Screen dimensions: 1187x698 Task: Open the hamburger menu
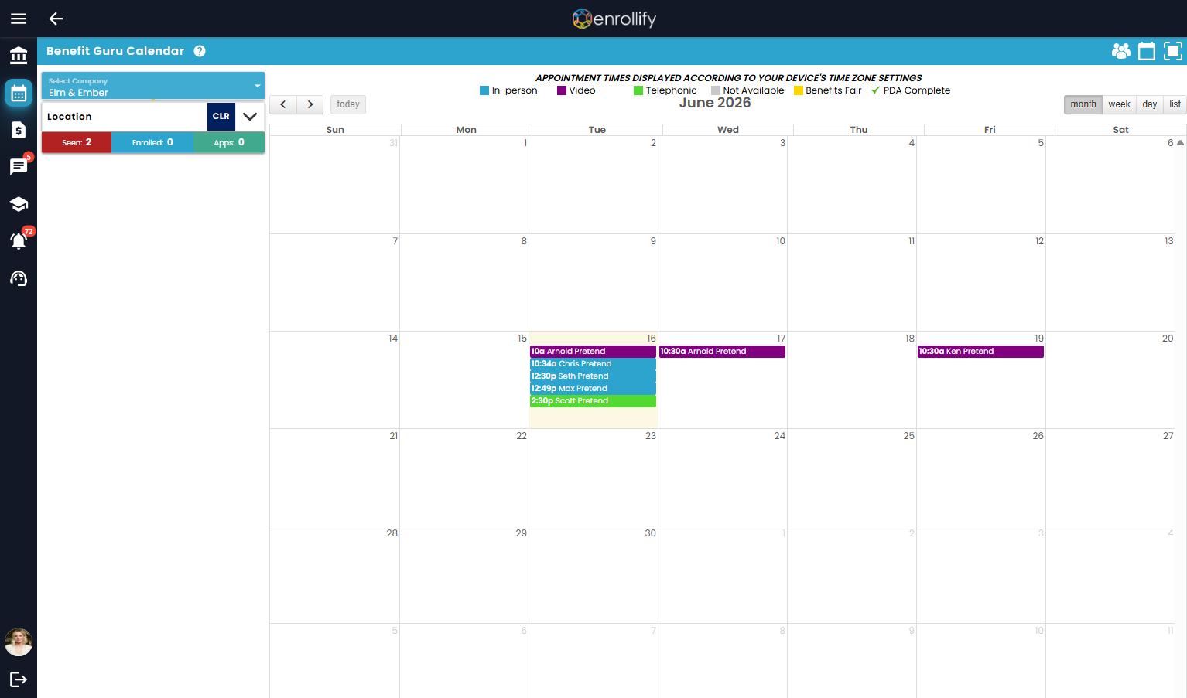point(19,19)
